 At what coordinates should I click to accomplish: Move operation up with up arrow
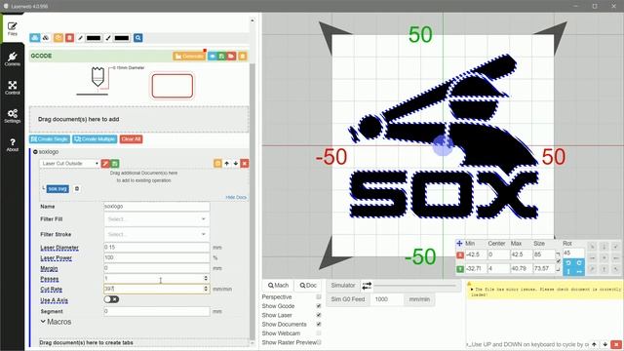[x=227, y=163]
